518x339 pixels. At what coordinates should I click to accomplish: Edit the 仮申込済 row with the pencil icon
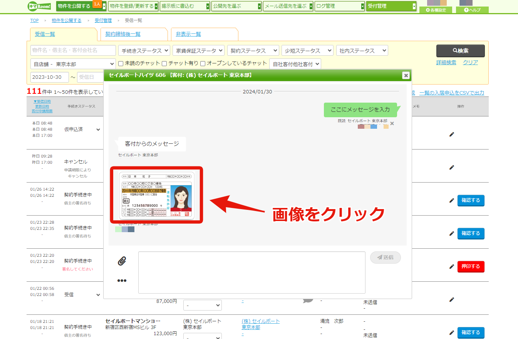[x=452, y=134]
